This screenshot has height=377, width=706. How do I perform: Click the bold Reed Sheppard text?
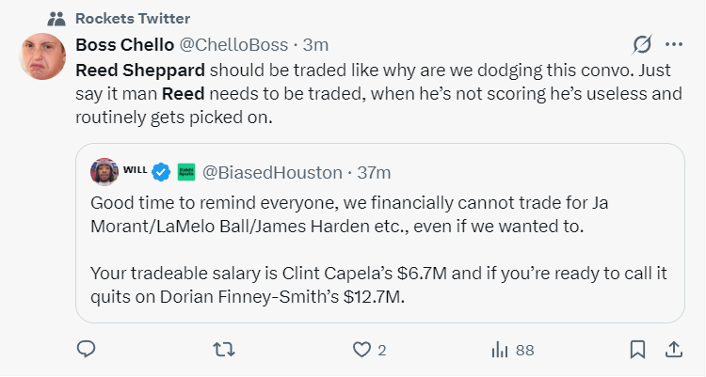point(138,71)
